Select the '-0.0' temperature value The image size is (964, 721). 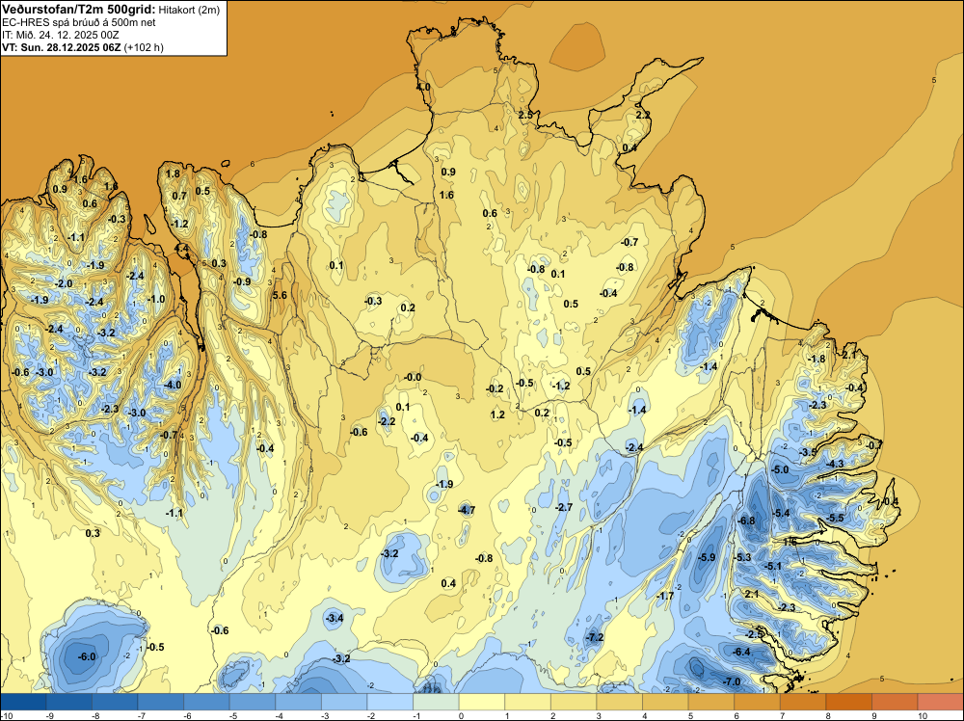point(414,377)
